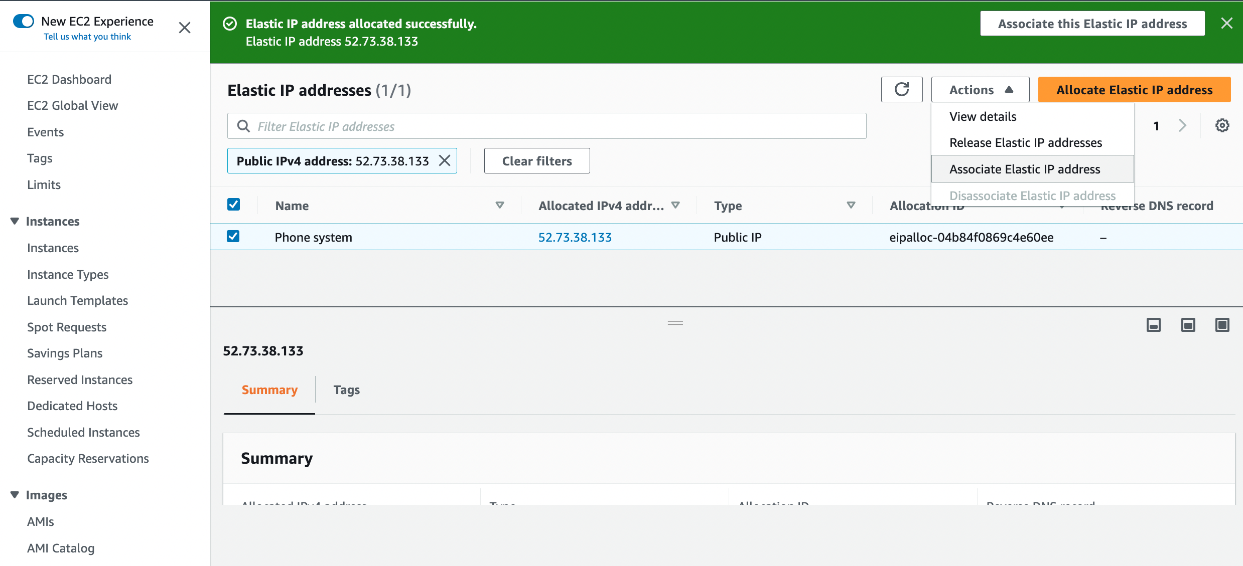
Task: Collapse the Instances sidebar section
Action: (15, 221)
